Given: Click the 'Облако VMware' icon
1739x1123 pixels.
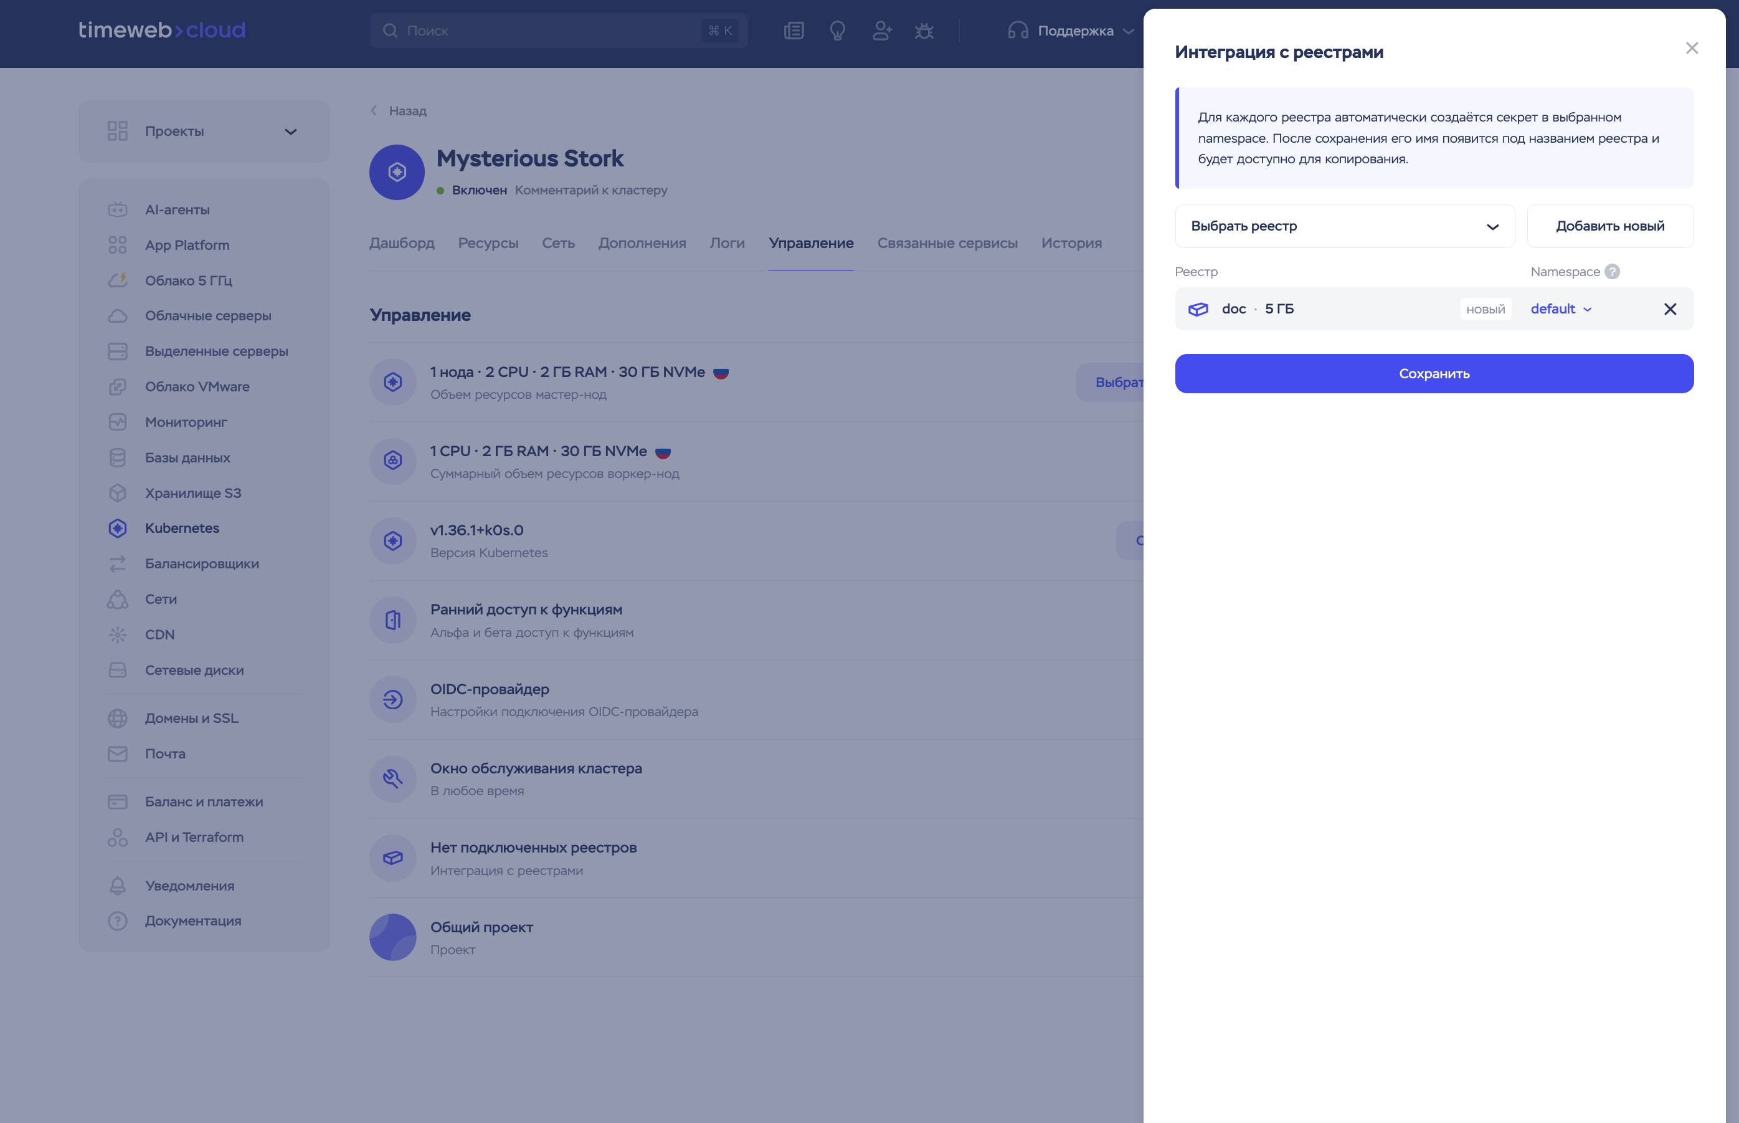Looking at the screenshot, I should point(117,386).
